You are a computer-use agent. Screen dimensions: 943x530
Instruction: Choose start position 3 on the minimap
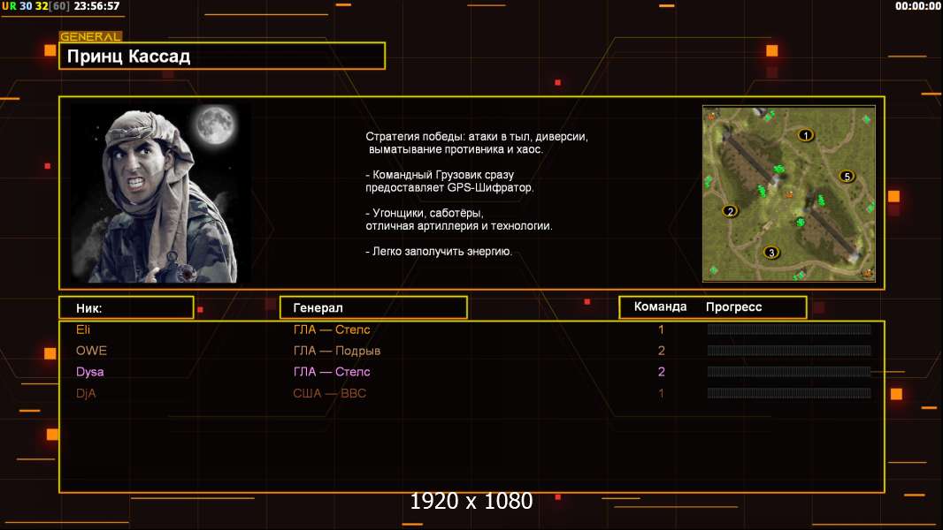tap(771, 253)
